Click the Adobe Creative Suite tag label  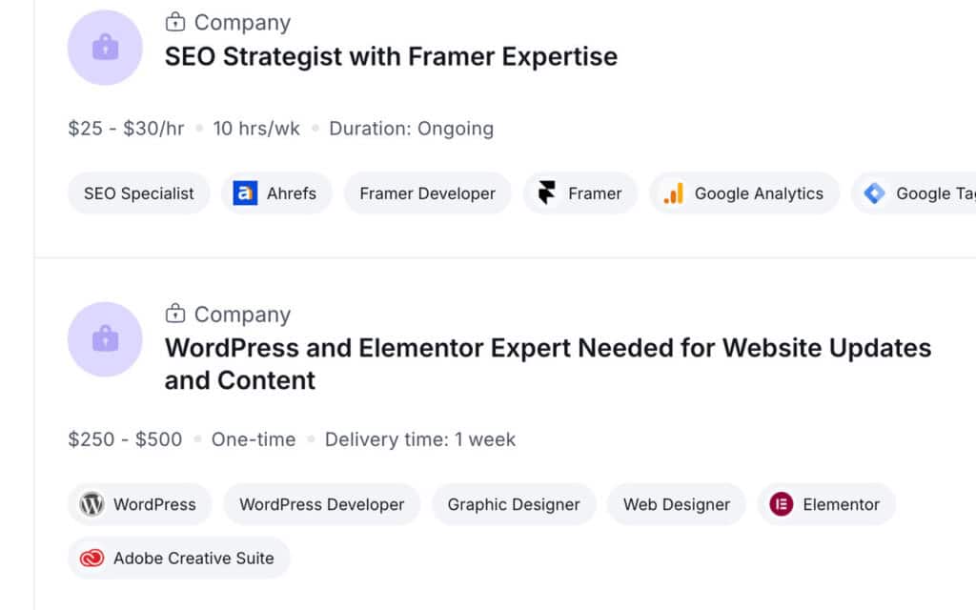(193, 559)
